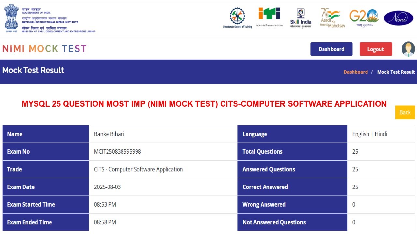Select the end time 08:58 PM
The height and width of the screenshot is (234, 417).
[105, 222]
